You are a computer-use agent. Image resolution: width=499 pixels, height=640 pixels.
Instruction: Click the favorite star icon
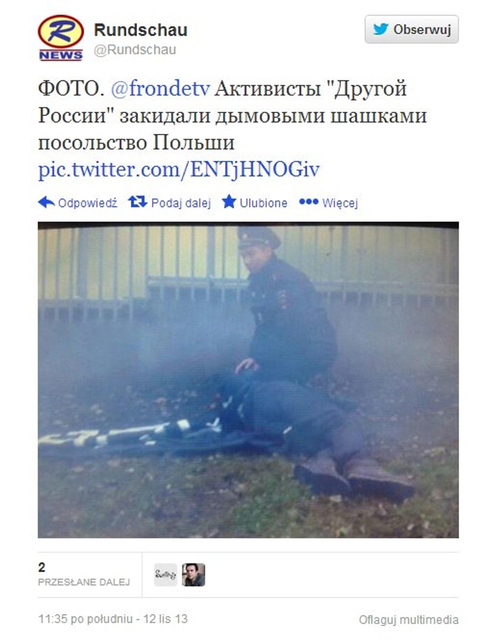[229, 202]
